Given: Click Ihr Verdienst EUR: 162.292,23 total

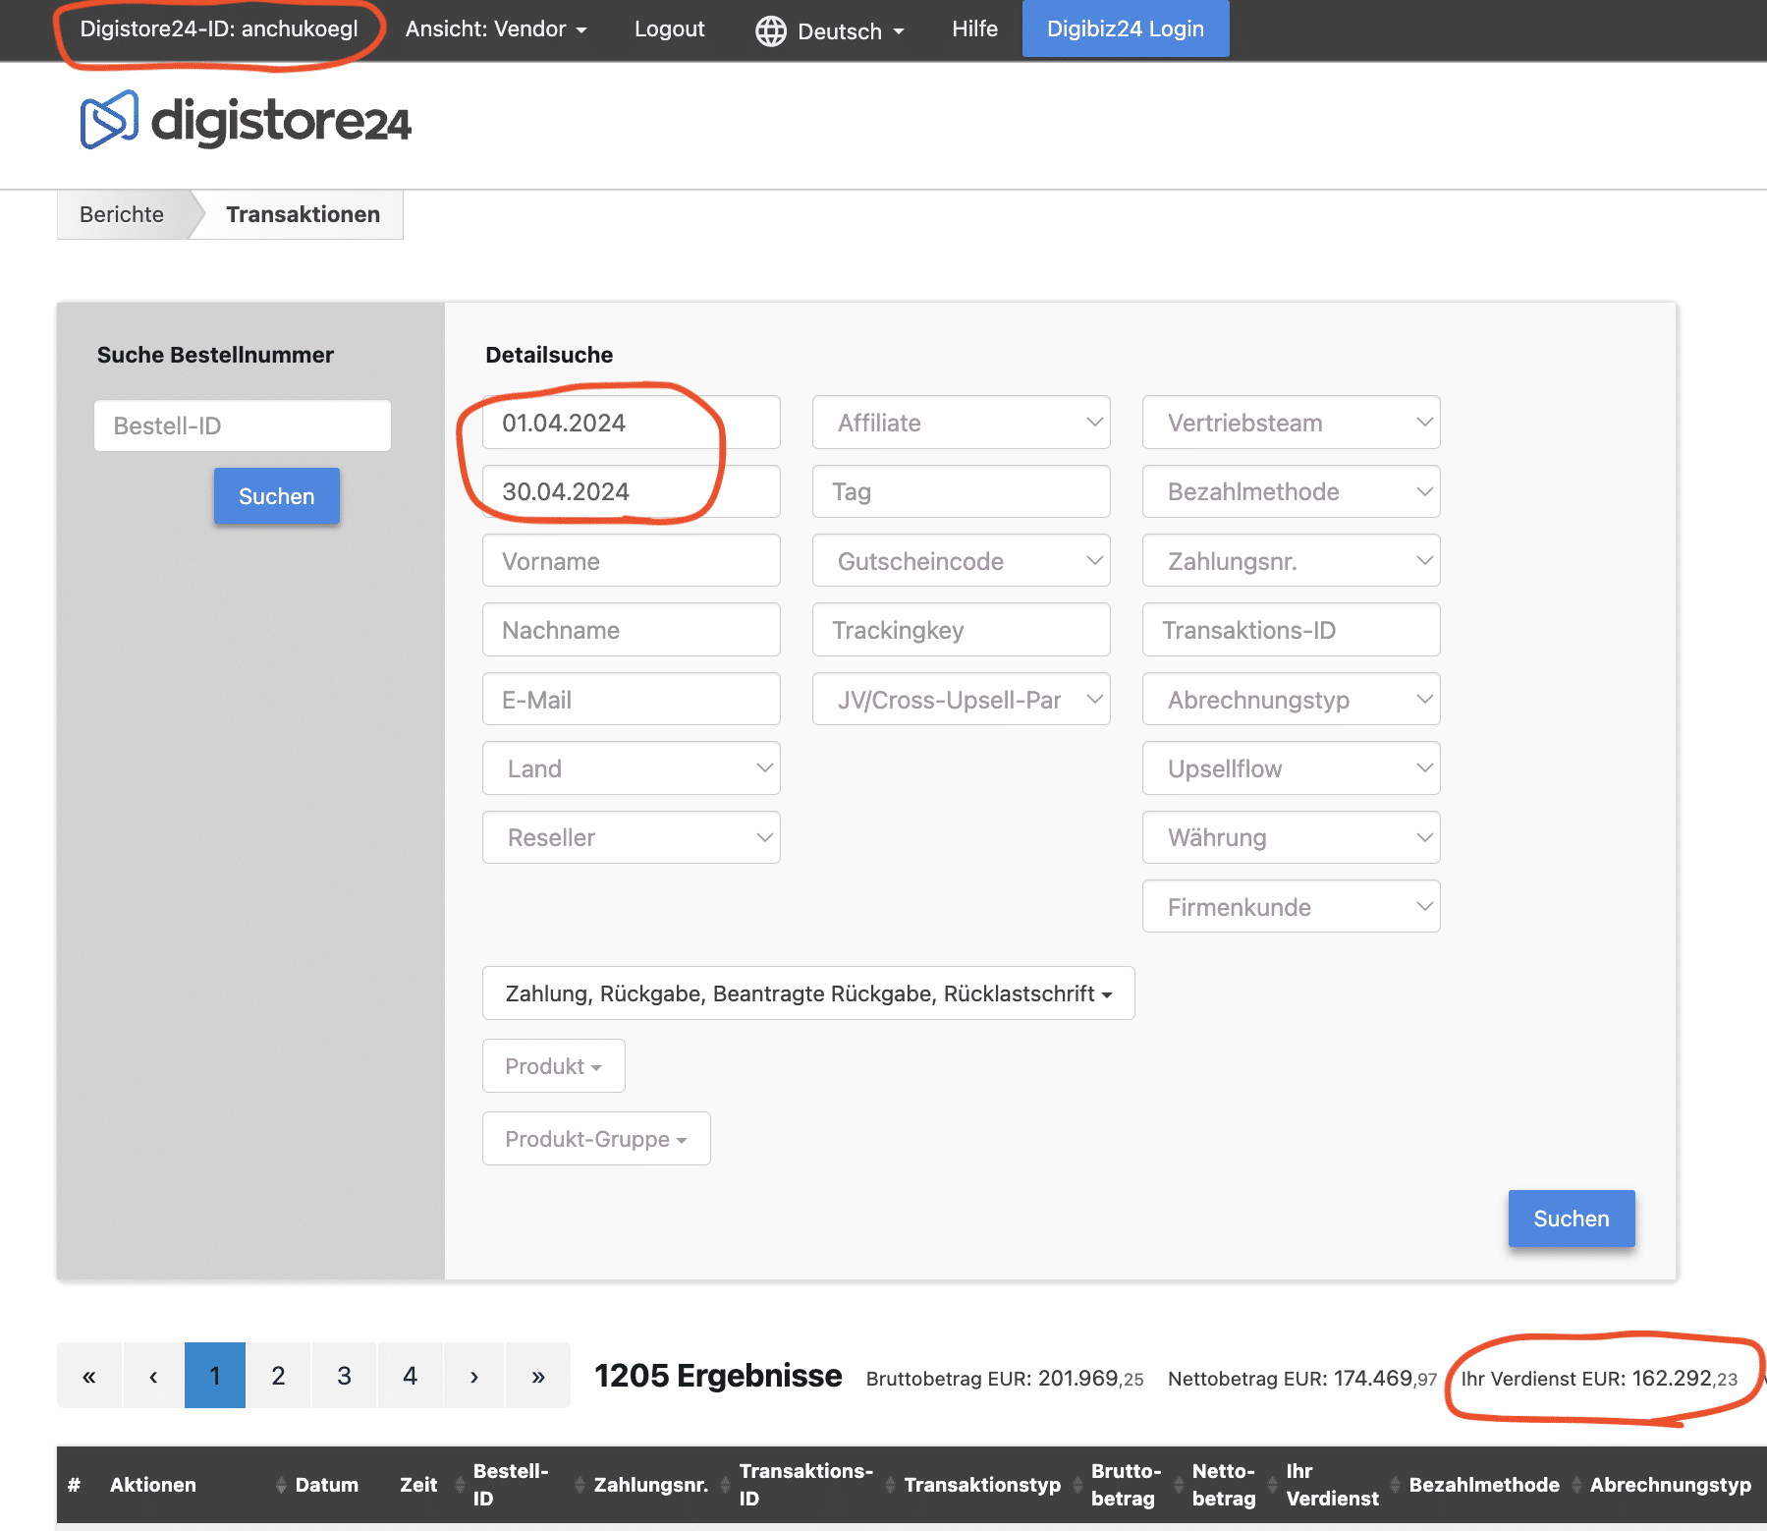Looking at the screenshot, I should coord(1599,1379).
